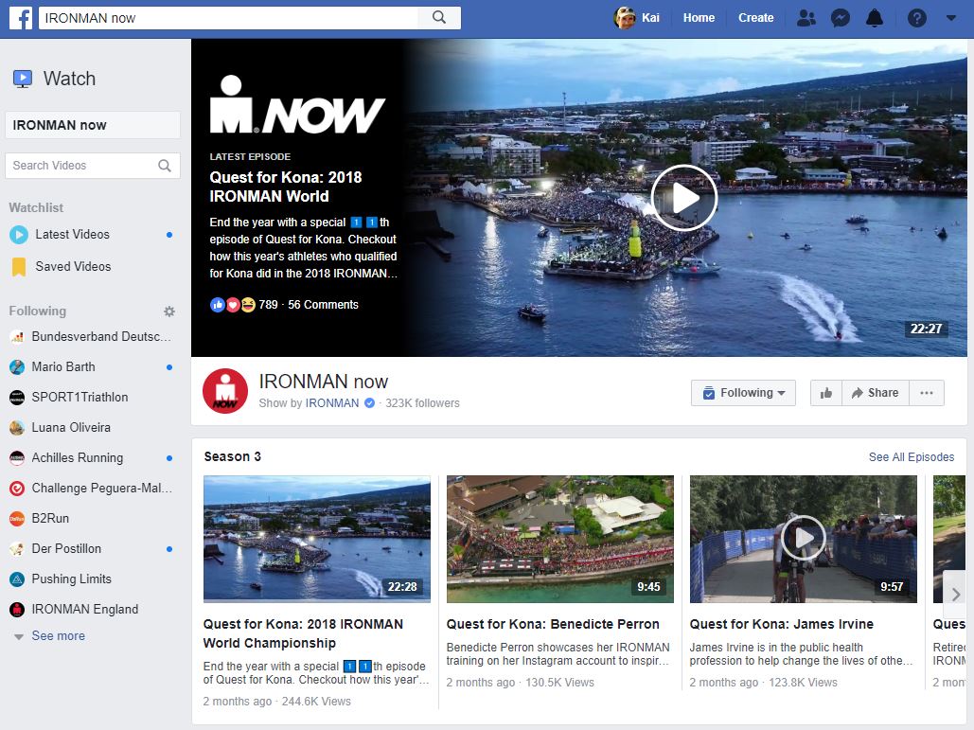Open the Der Postillon followed page

[66, 549]
